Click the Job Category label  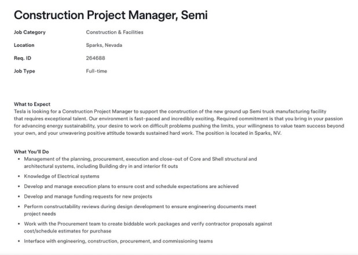pyautogui.click(x=30, y=32)
